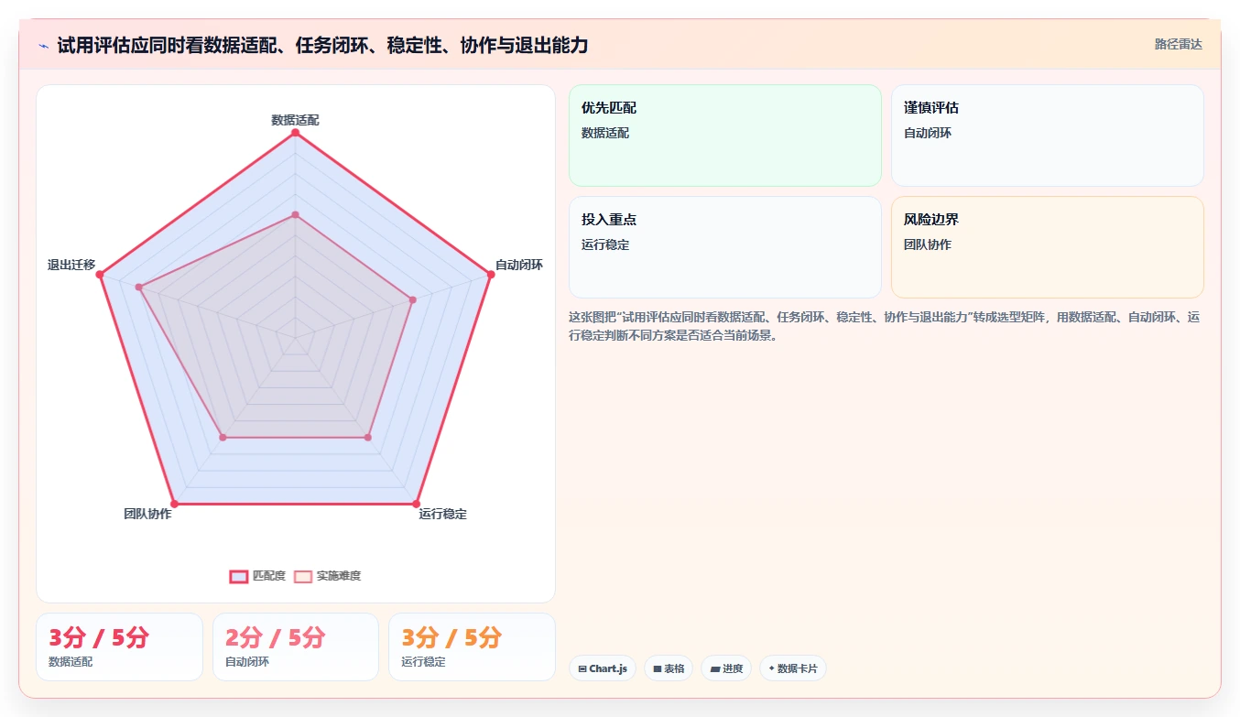Image resolution: width=1240 pixels, height=717 pixels.
Task: Click the 实施难度 point on the 数据适配 axis
Action: pos(295,215)
